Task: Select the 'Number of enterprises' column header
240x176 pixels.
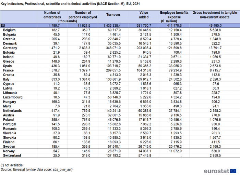Action: [52, 15]
